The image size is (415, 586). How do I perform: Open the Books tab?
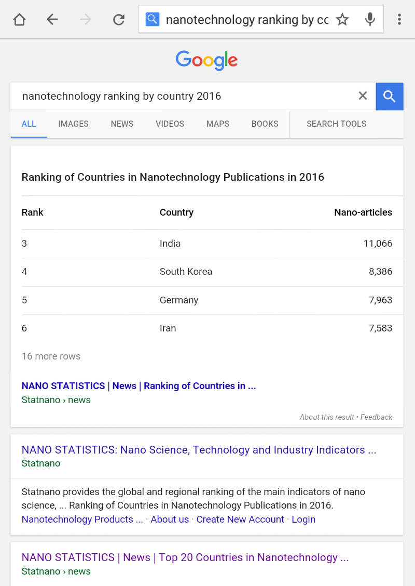(265, 124)
